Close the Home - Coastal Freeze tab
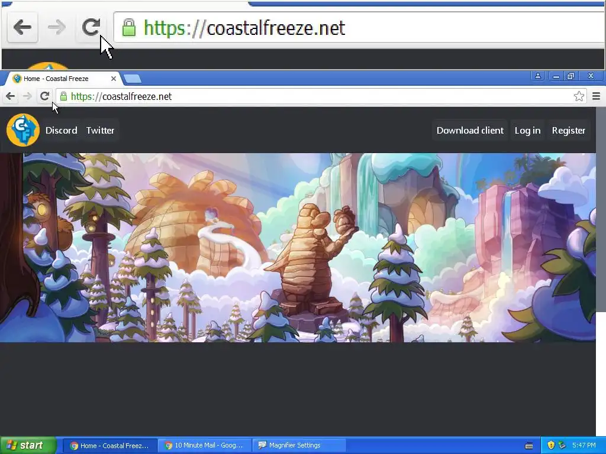Image resolution: width=606 pixels, height=454 pixels. coord(113,79)
